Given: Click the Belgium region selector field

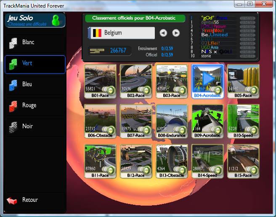Looking at the screenshot, I should click(121, 33).
